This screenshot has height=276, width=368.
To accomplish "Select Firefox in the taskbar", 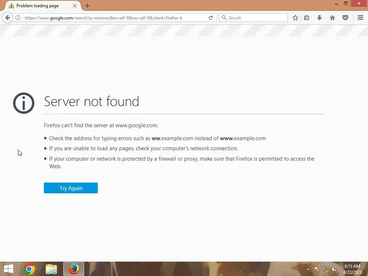I will point(74,269).
